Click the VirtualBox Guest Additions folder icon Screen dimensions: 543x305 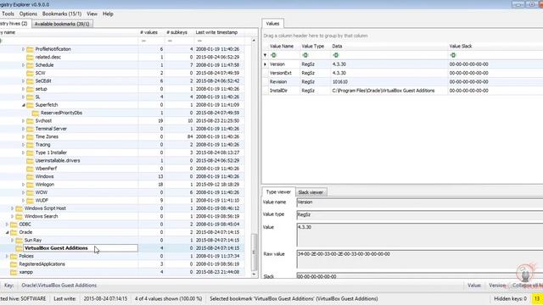[19, 248]
